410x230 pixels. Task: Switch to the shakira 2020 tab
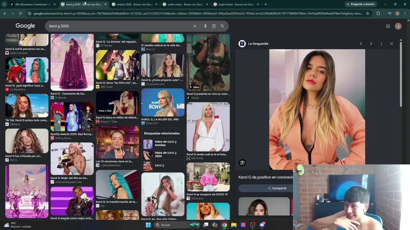click(x=135, y=4)
